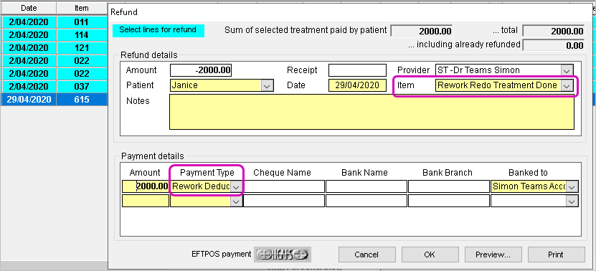Viewport: 596px width, 271px height.
Task: Click the refund Amount field -2000.00
Action: 201,70
